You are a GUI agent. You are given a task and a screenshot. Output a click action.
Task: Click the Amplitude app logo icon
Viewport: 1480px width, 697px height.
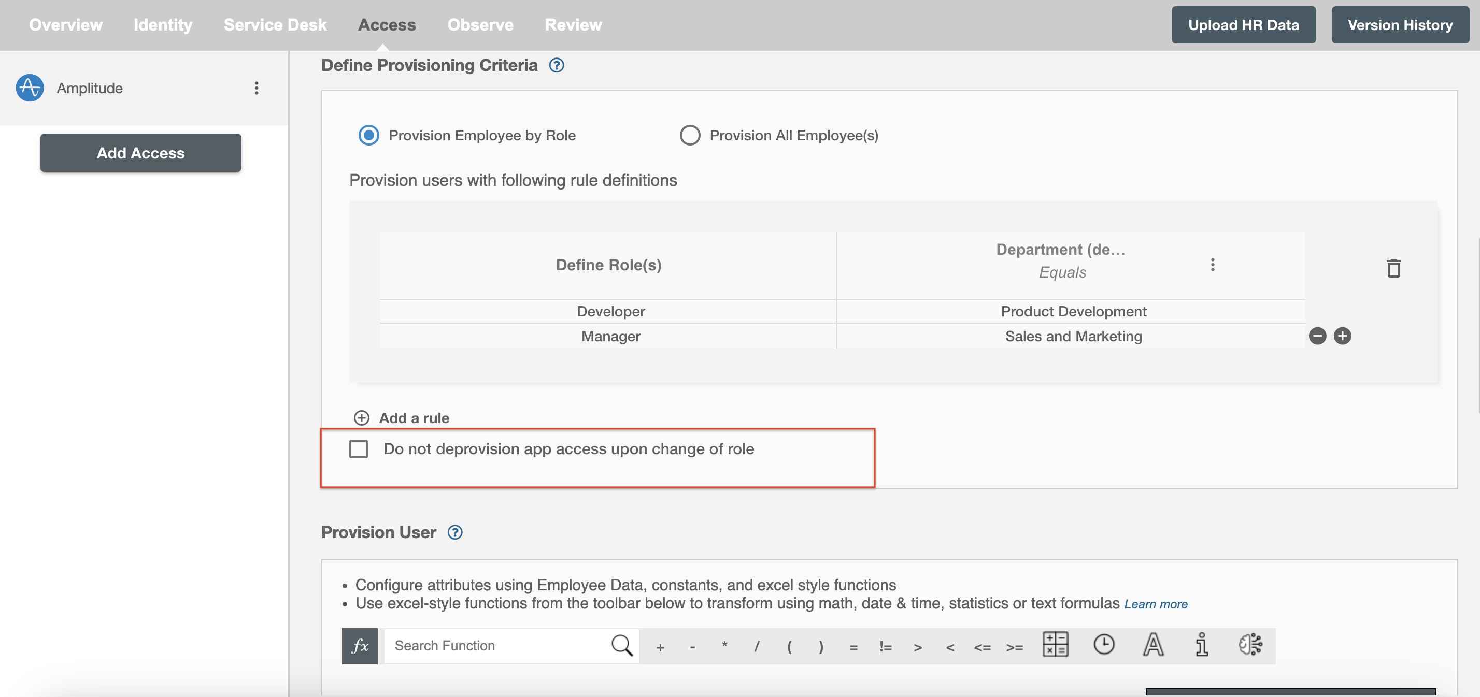(x=30, y=88)
